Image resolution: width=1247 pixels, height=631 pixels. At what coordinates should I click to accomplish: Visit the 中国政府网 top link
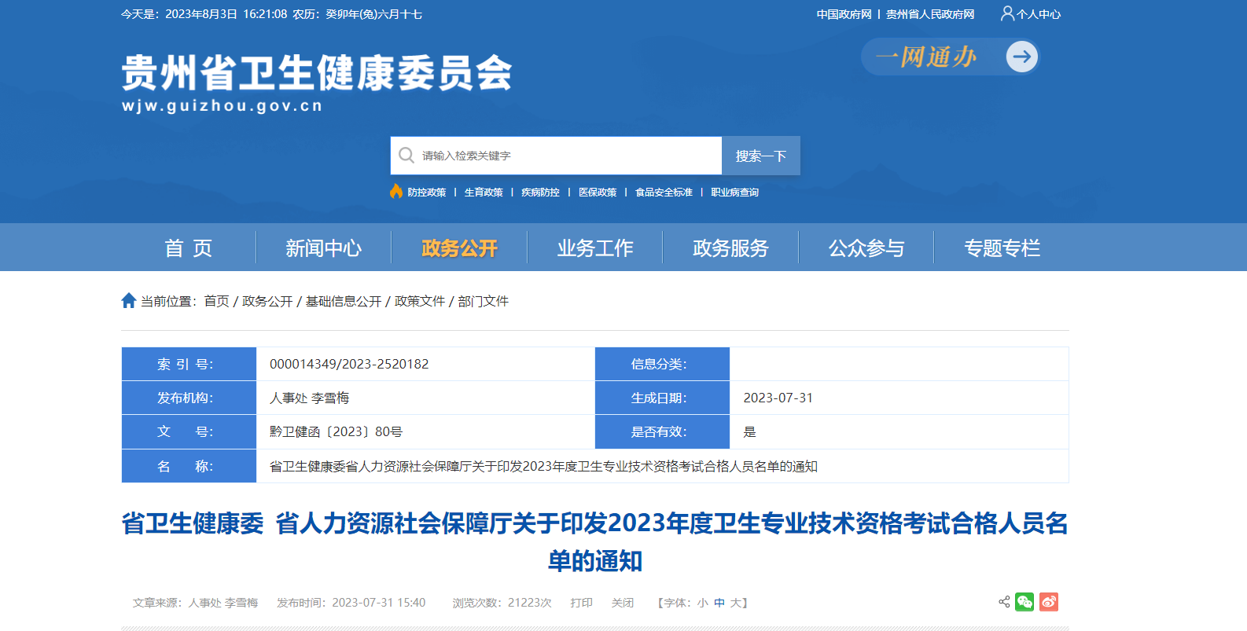(844, 14)
